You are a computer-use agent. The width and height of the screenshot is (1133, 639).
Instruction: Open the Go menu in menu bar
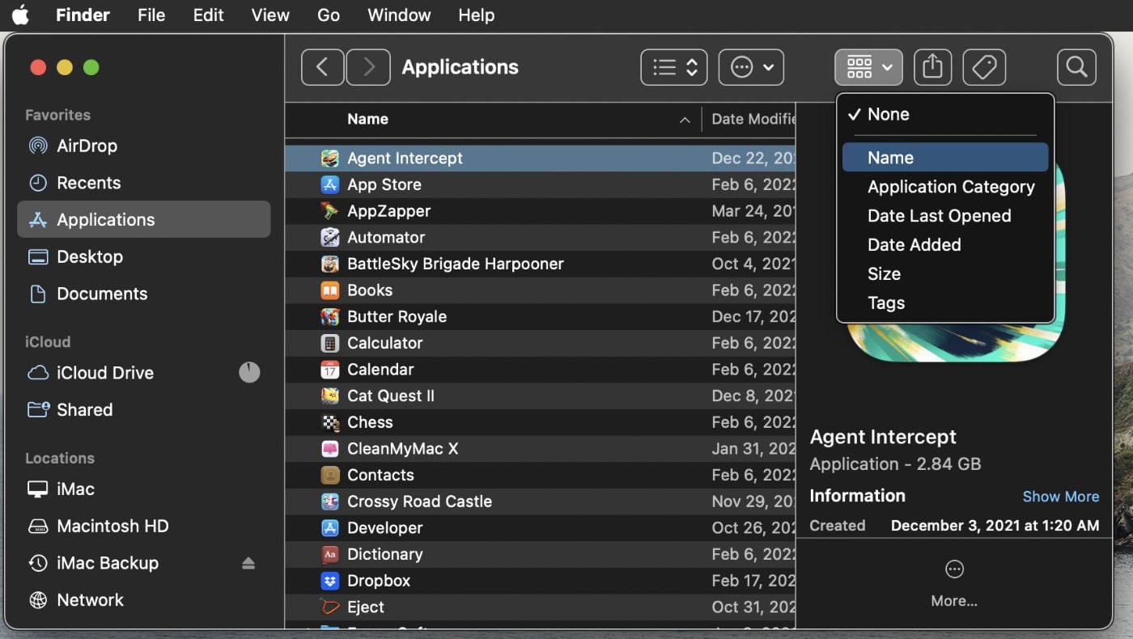click(329, 15)
